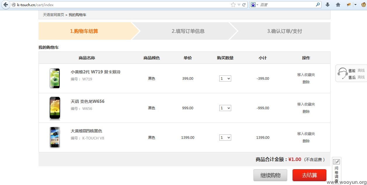Click 售后 after-sales support link
367x185 pixels.
coord(352,77)
